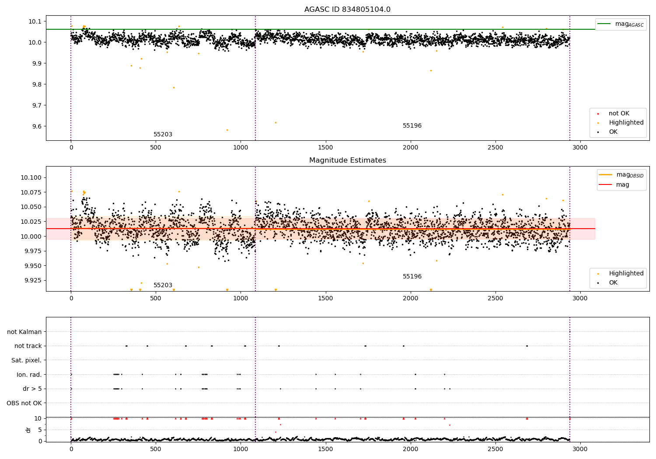This screenshot has height=459, width=656.
Task: Click the 10.000 y-axis tick label
Action: 31,236
